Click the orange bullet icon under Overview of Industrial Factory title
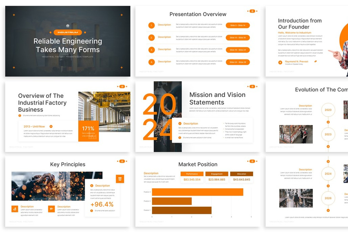Viewport: 348px width, 232px height. point(20,115)
